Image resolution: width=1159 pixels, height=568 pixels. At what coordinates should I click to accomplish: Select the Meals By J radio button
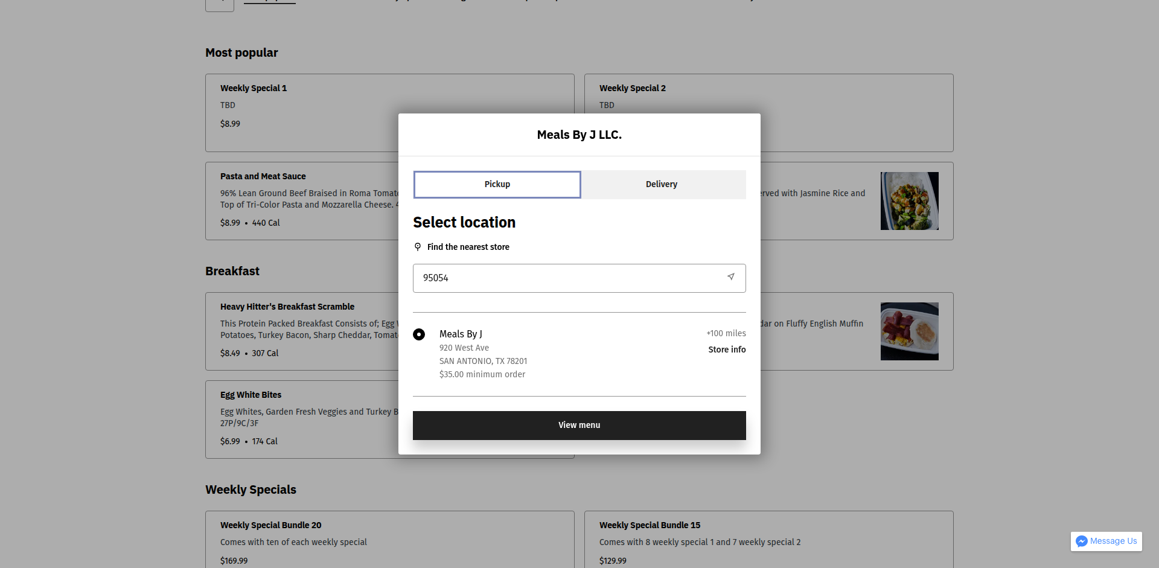(x=419, y=334)
